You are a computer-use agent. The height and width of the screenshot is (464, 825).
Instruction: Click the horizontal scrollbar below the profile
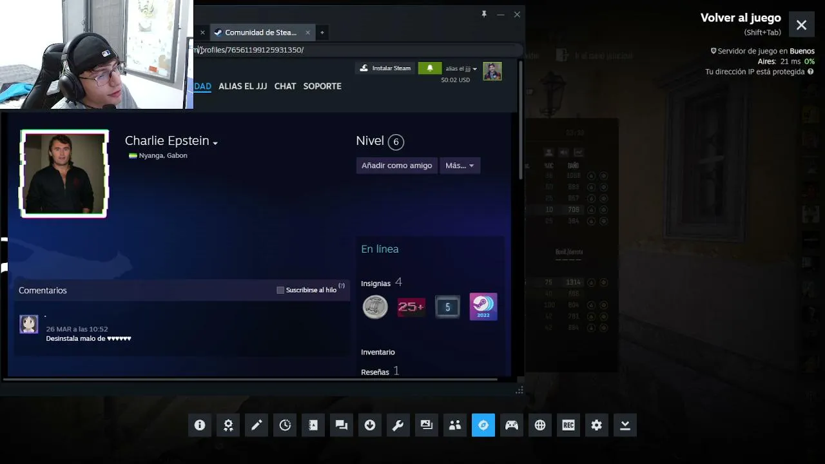pos(251,379)
